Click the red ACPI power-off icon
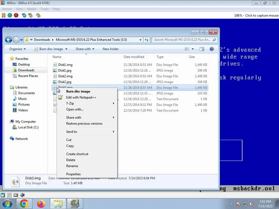 click(x=16, y=15)
